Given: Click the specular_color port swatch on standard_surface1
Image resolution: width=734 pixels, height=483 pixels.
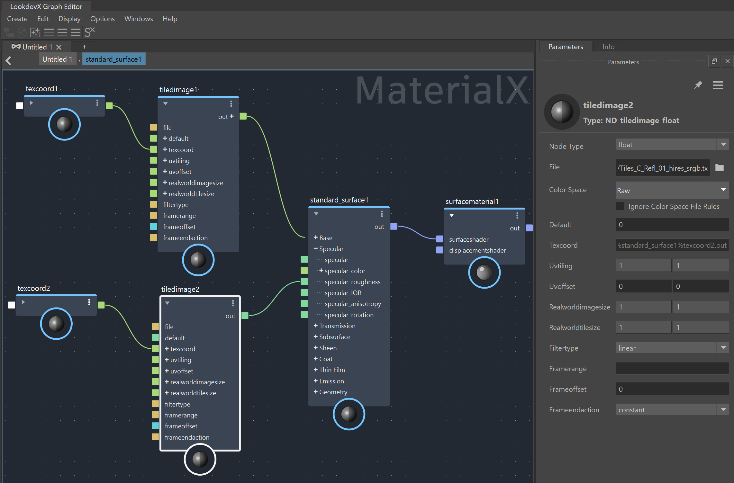Looking at the screenshot, I should point(304,271).
